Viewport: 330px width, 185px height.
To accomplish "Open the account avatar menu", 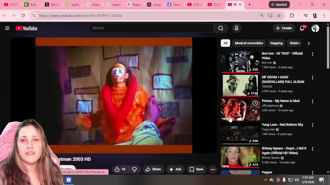I will (x=315, y=28).
